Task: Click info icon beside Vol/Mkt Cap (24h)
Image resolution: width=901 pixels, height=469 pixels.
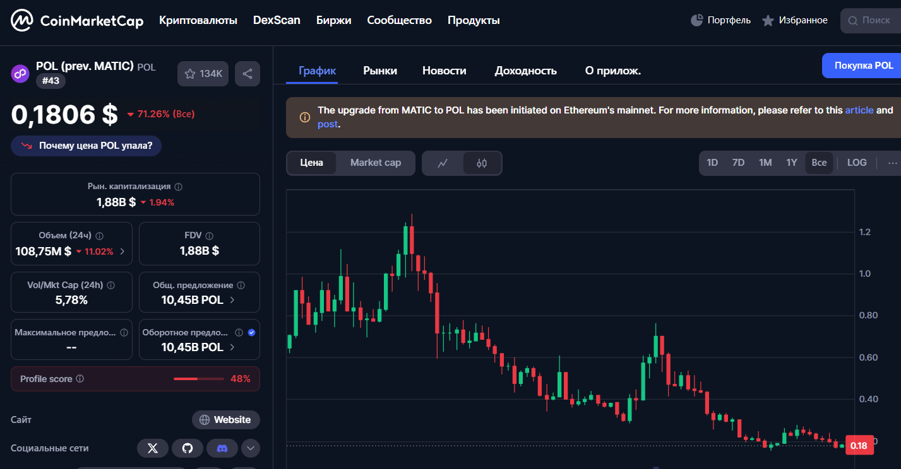Action: [110, 285]
